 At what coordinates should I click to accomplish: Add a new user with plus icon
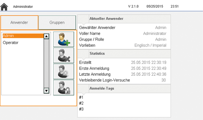click(64, 39)
